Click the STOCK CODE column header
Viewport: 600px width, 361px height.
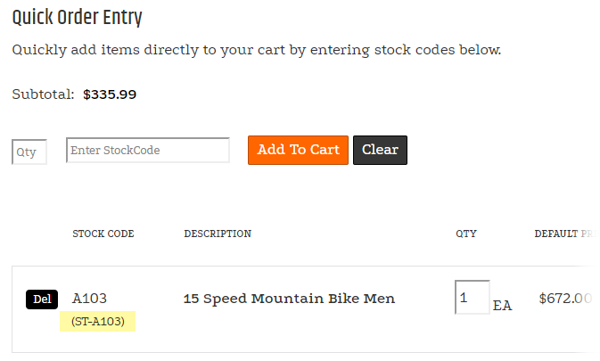tap(103, 234)
